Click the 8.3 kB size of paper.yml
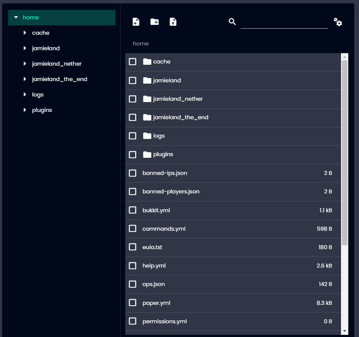Viewport: 359px width, 337px height. pyautogui.click(x=324, y=303)
